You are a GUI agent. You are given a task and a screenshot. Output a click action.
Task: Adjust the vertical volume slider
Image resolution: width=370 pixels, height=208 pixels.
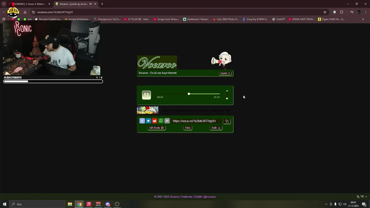coord(227,95)
